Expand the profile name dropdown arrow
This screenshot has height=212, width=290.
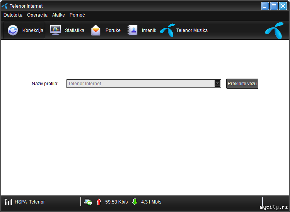tap(217, 84)
